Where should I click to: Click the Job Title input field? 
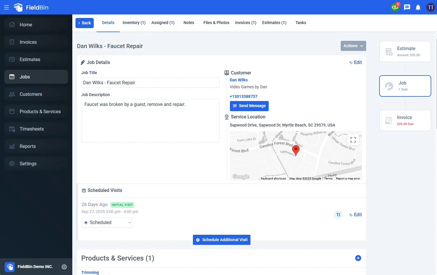click(x=150, y=83)
